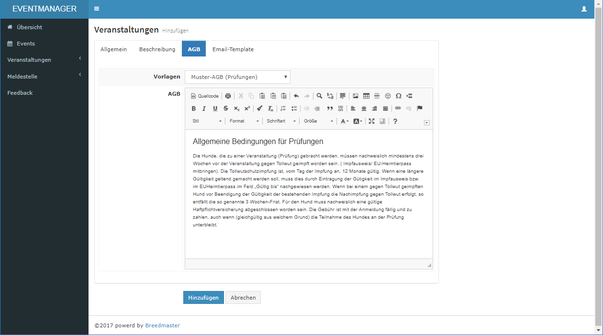This screenshot has width=603, height=335.
Task: Insert an image using the image icon
Action: pyautogui.click(x=356, y=96)
